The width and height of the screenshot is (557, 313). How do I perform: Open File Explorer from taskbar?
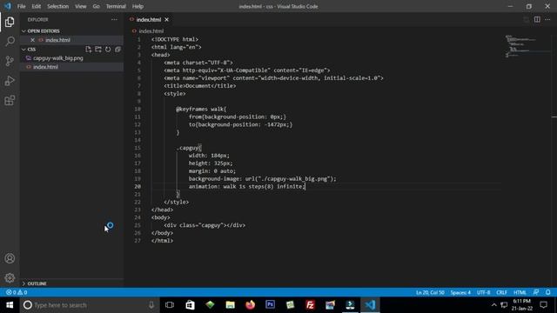coord(230,305)
